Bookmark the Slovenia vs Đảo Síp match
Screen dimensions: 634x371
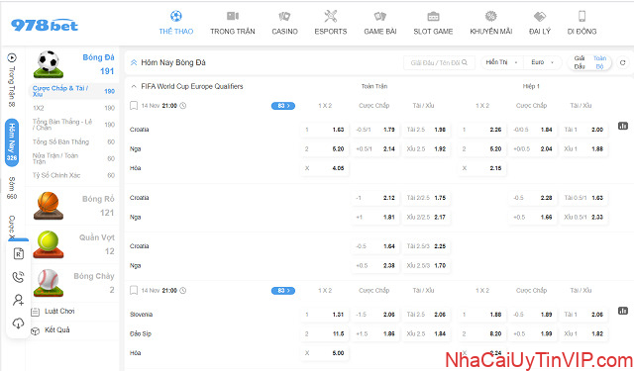[x=134, y=290]
